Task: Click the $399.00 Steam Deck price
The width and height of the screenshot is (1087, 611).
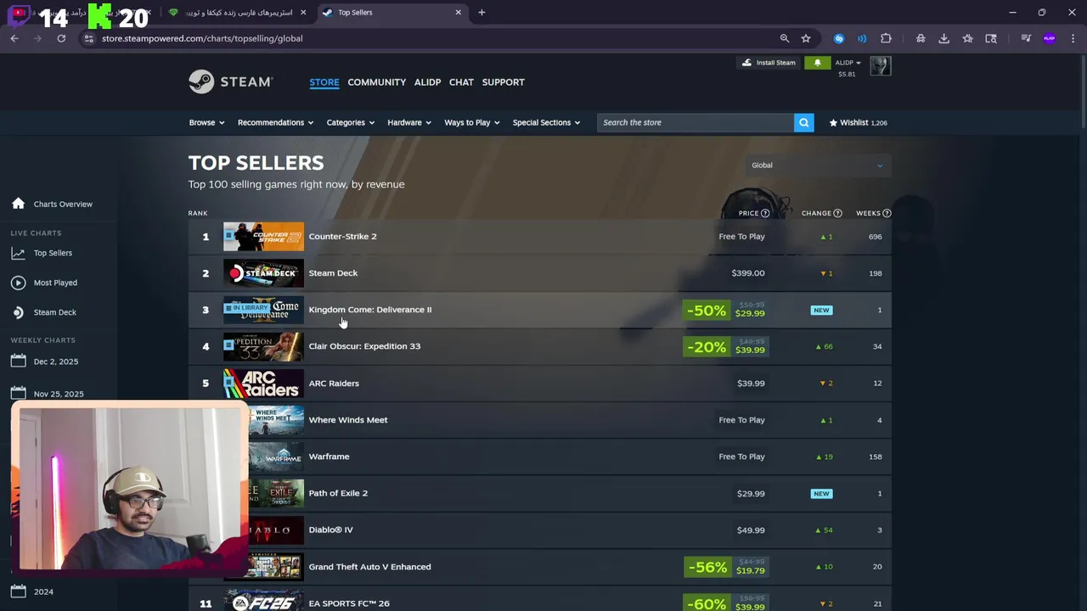Action: [748, 273]
